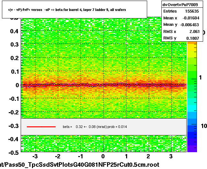
Task: Click the root file name footer text
Action: pyautogui.click(x=80, y=165)
